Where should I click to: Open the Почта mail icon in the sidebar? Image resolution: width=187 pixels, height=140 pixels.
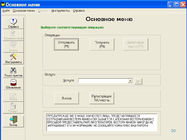(x=13, y=96)
